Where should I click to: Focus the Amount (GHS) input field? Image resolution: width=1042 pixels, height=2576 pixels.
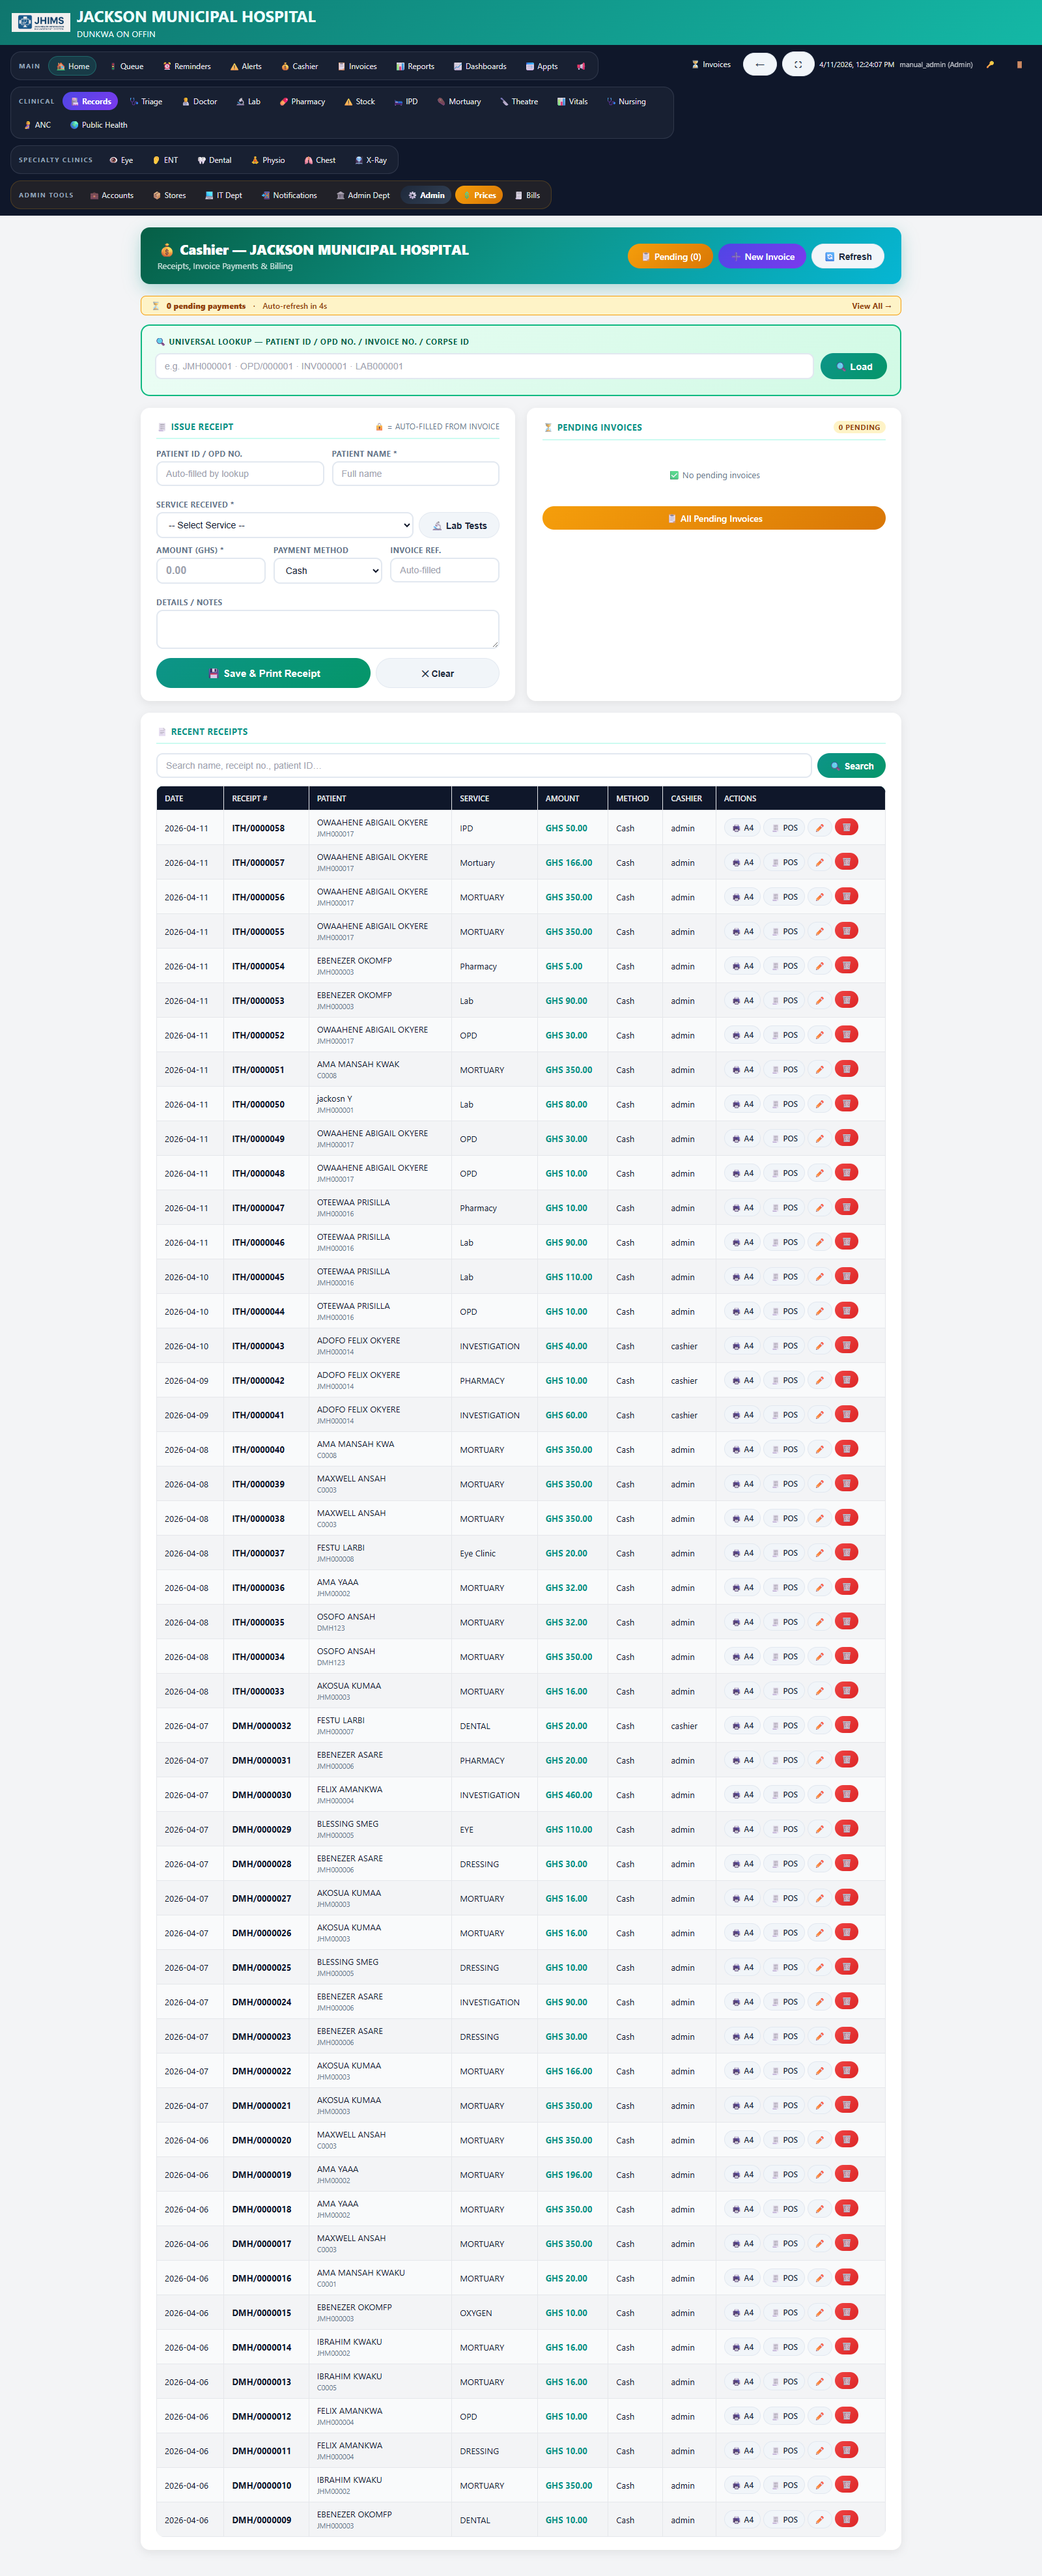pos(210,570)
